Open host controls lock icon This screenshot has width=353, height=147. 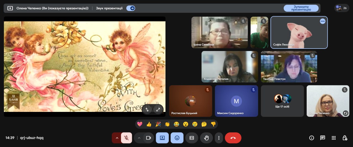pyautogui.click(x=345, y=138)
